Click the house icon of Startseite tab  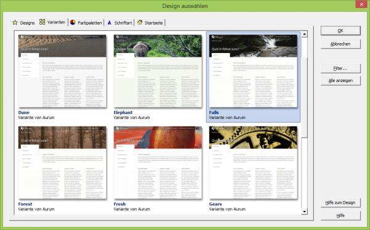140,22
